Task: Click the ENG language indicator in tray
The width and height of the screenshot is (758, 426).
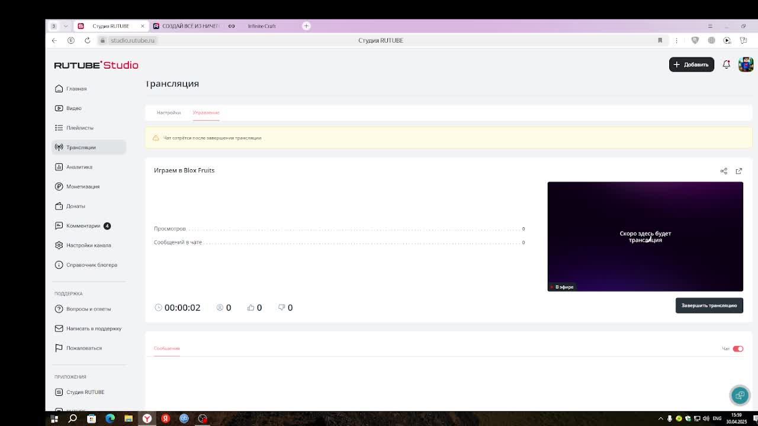Action: pos(717,419)
